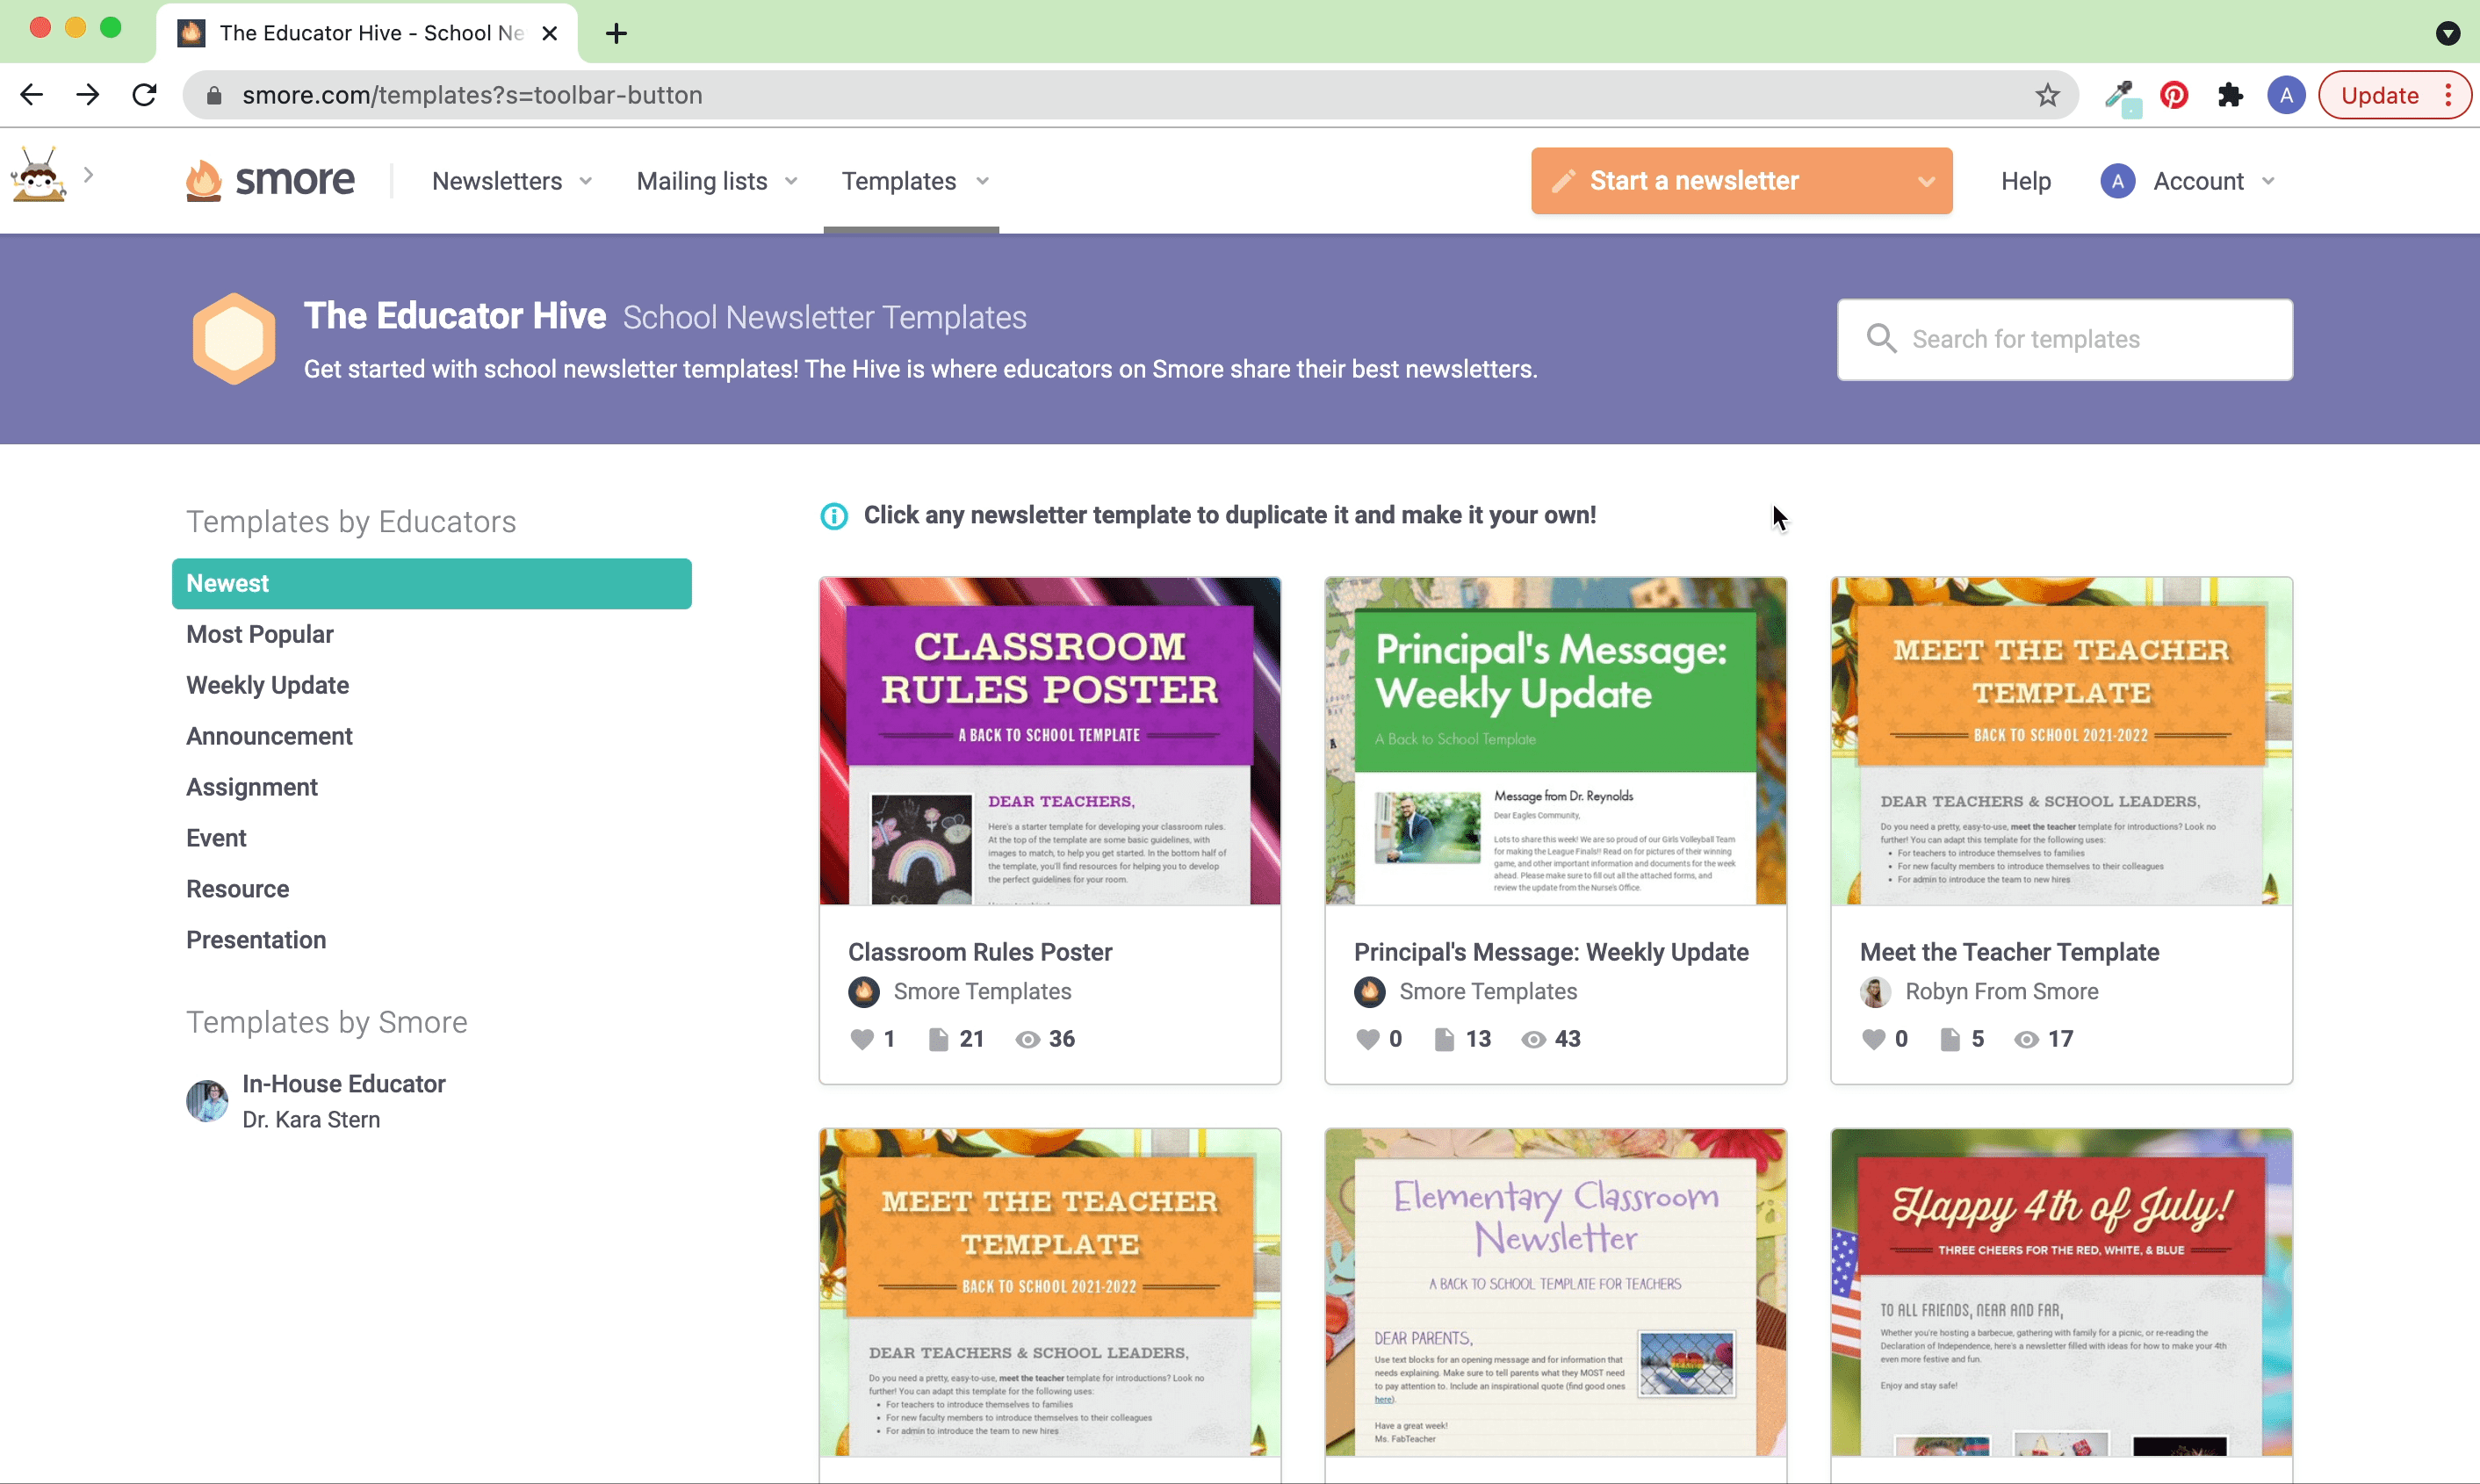Click the extensions puzzle icon

[x=2227, y=96]
